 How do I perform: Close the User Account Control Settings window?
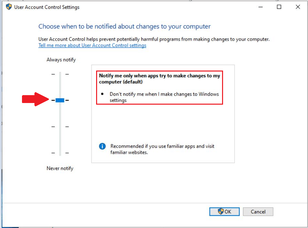[298, 7]
